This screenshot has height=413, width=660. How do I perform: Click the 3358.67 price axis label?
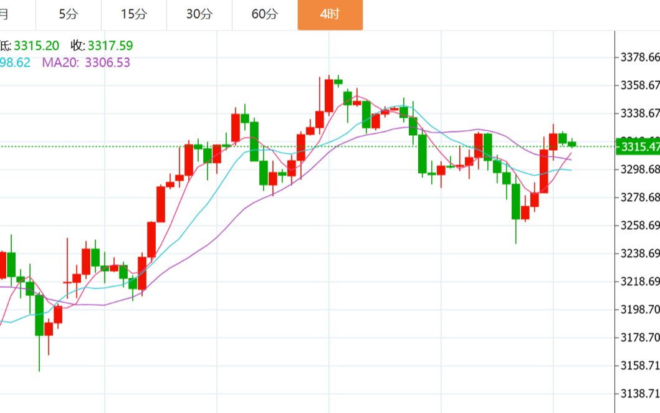pos(640,85)
